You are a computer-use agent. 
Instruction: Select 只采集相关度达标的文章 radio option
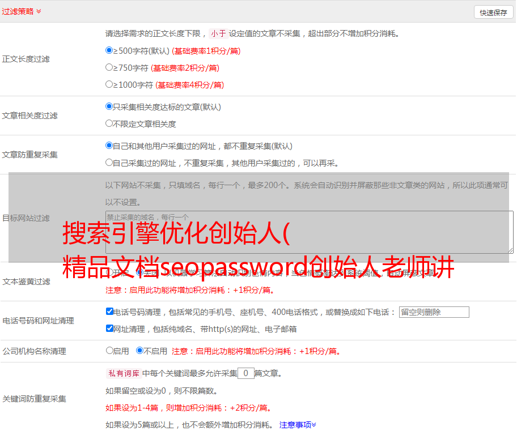coord(109,106)
